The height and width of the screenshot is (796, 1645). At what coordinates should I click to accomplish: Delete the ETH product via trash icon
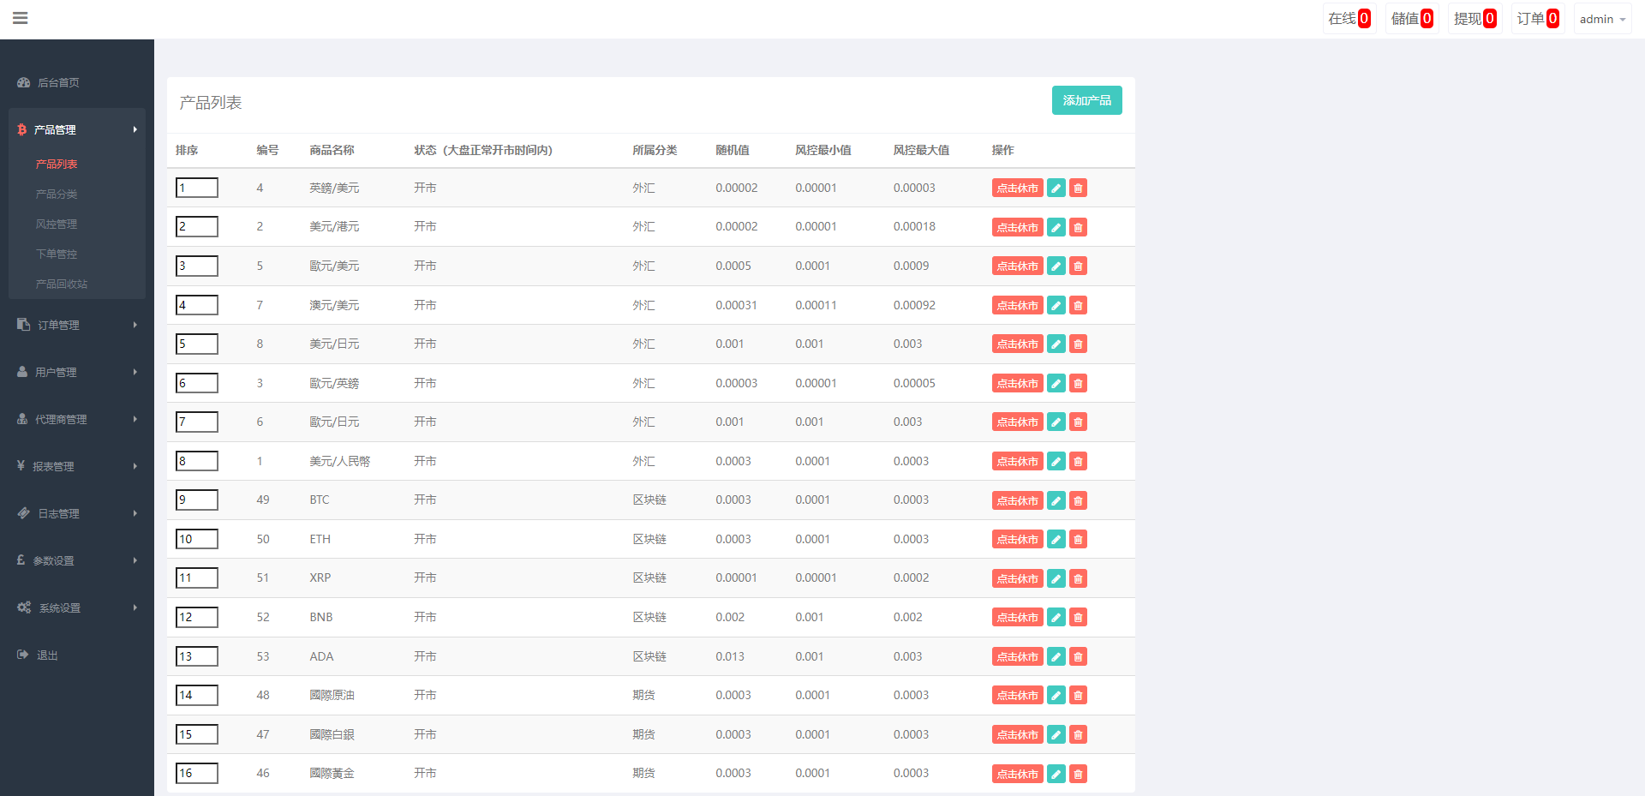pos(1078,539)
